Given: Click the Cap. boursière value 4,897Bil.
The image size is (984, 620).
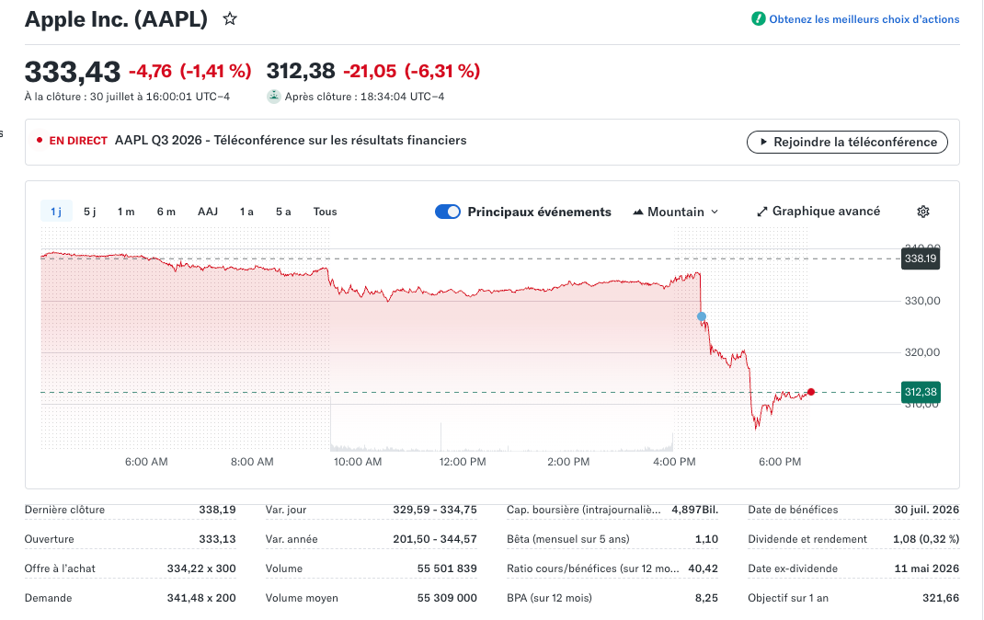Looking at the screenshot, I should pos(694,510).
